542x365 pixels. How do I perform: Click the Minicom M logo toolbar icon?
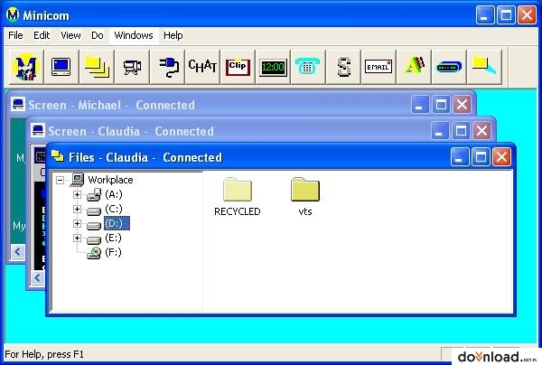pyautogui.click(x=26, y=67)
